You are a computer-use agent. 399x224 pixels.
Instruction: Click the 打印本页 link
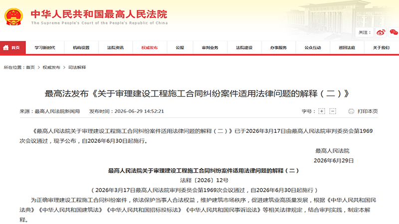point(368,111)
